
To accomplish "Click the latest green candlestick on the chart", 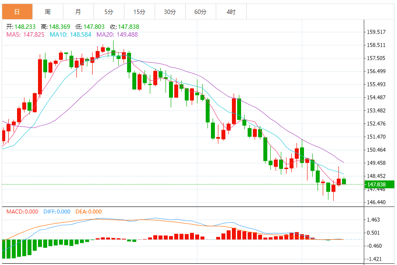I will 344,181.
